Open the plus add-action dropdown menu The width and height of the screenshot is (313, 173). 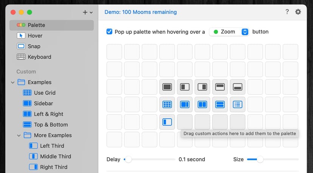click(x=88, y=12)
